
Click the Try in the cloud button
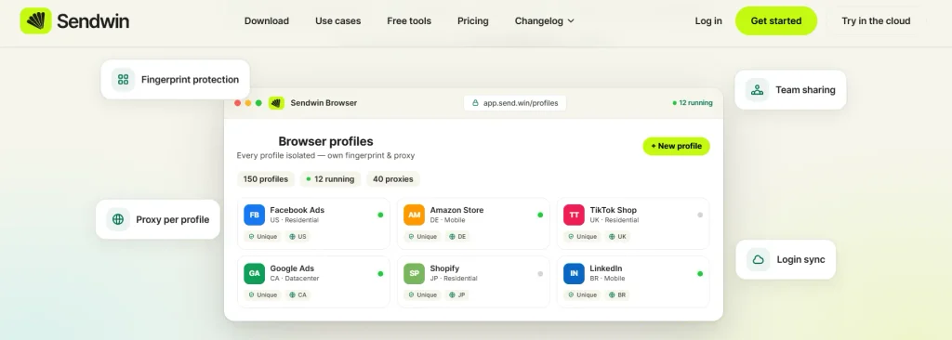coord(876,20)
